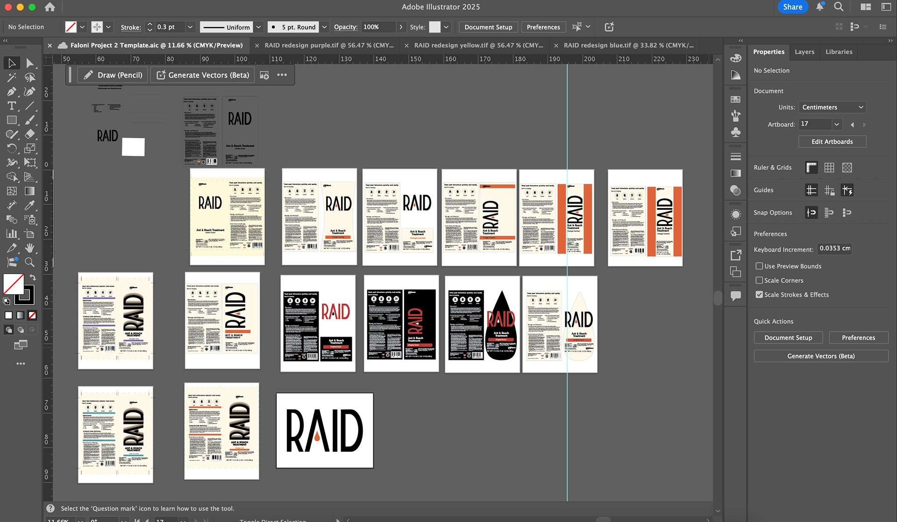The height and width of the screenshot is (522, 897).
Task: Open the Style dropdown arrow
Action: coord(446,27)
